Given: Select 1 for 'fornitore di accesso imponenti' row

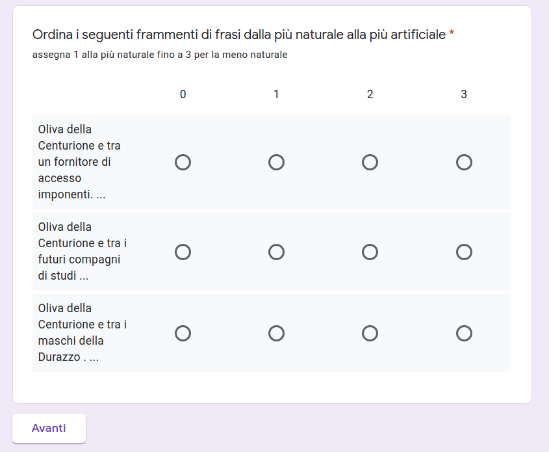Looking at the screenshot, I should 276,162.
